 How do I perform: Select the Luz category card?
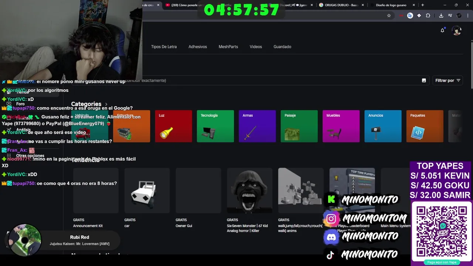coord(173,126)
